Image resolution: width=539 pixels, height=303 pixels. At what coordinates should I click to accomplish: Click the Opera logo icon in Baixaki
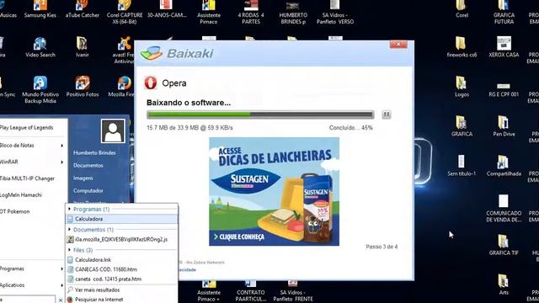[x=151, y=82]
